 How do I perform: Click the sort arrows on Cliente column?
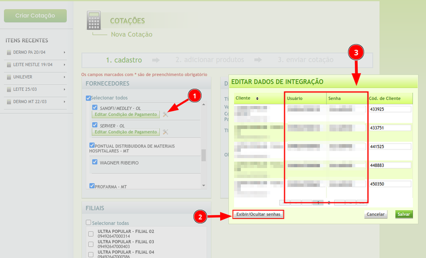pyautogui.click(x=257, y=98)
